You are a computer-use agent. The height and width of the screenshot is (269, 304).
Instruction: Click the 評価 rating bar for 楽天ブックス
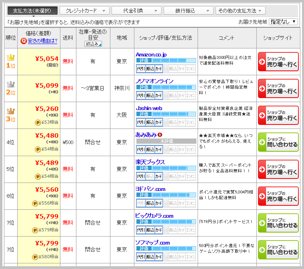[166, 168]
